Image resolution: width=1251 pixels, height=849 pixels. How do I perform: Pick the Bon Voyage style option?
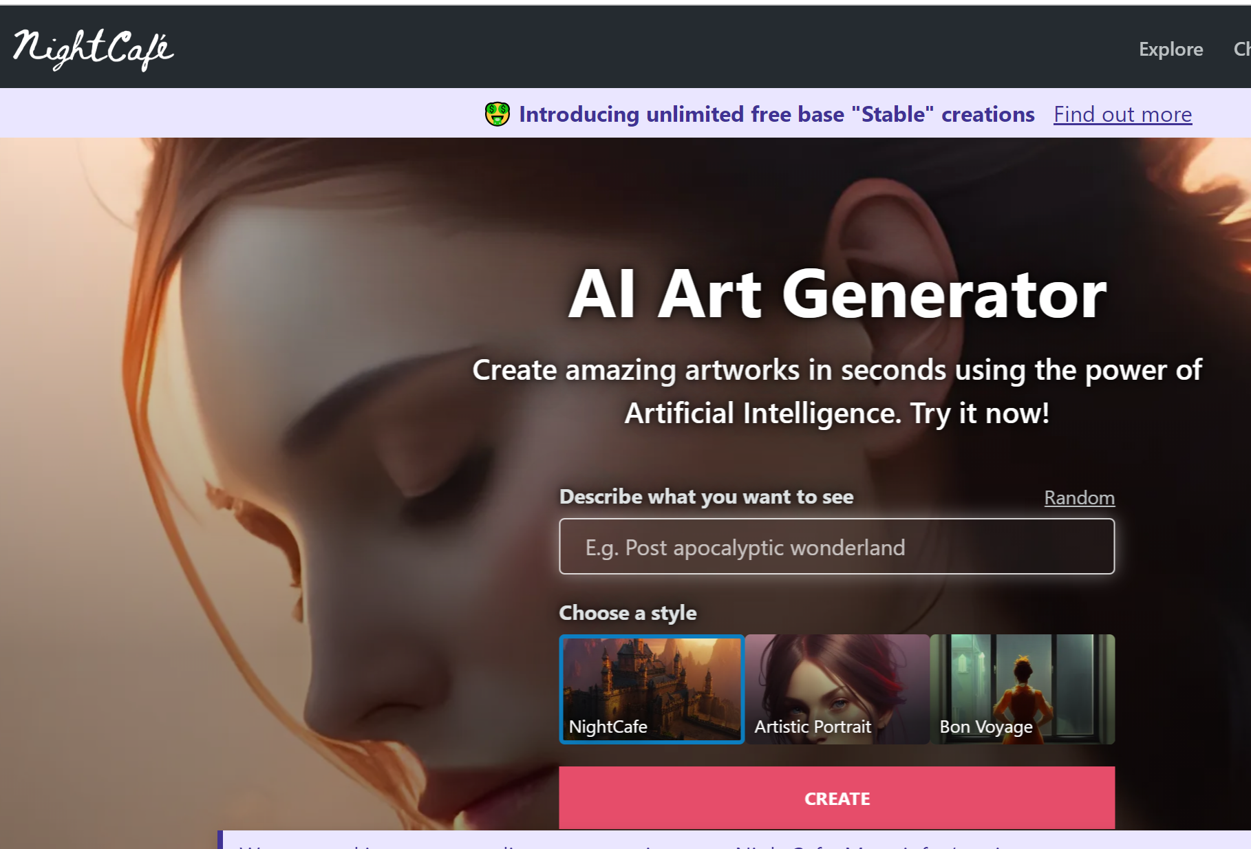(1023, 689)
